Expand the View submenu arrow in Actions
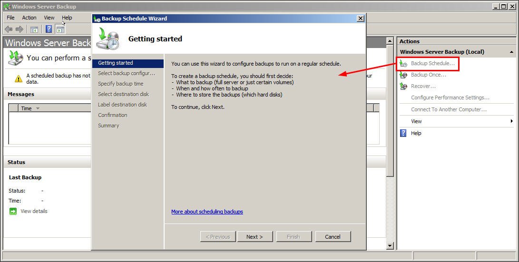The height and width of the screenshot is (262, 519). [511, 121]
